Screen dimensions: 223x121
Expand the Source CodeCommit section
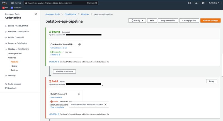tap(6, 26)
